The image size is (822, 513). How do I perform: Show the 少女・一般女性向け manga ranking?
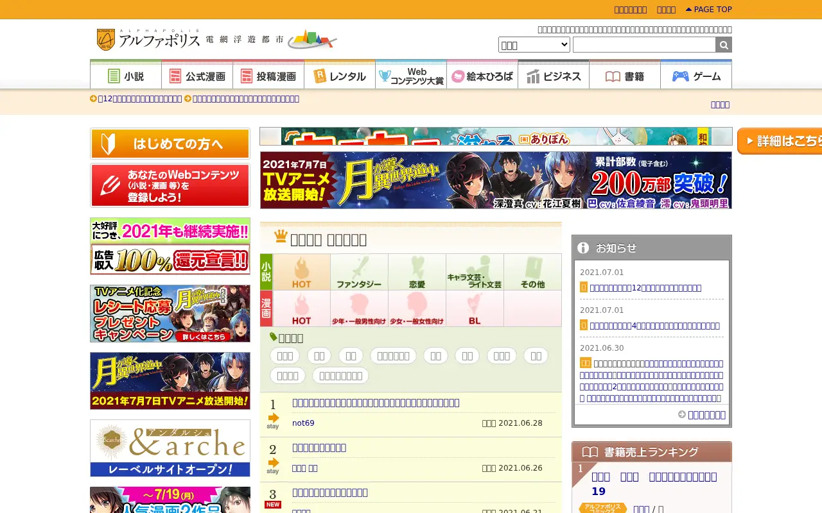[417, 308]
